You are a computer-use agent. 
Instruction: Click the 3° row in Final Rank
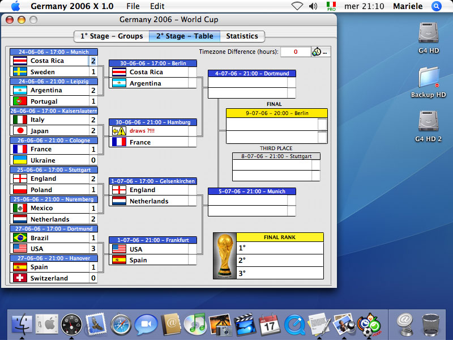coord(280,273)
